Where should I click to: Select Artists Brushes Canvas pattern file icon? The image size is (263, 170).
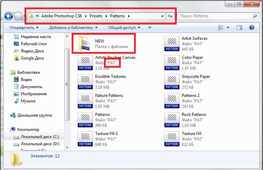click(85, 63)
